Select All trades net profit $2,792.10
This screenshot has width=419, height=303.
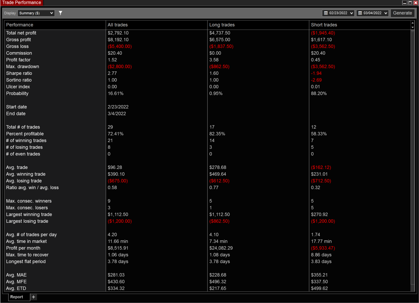[118, 33]
